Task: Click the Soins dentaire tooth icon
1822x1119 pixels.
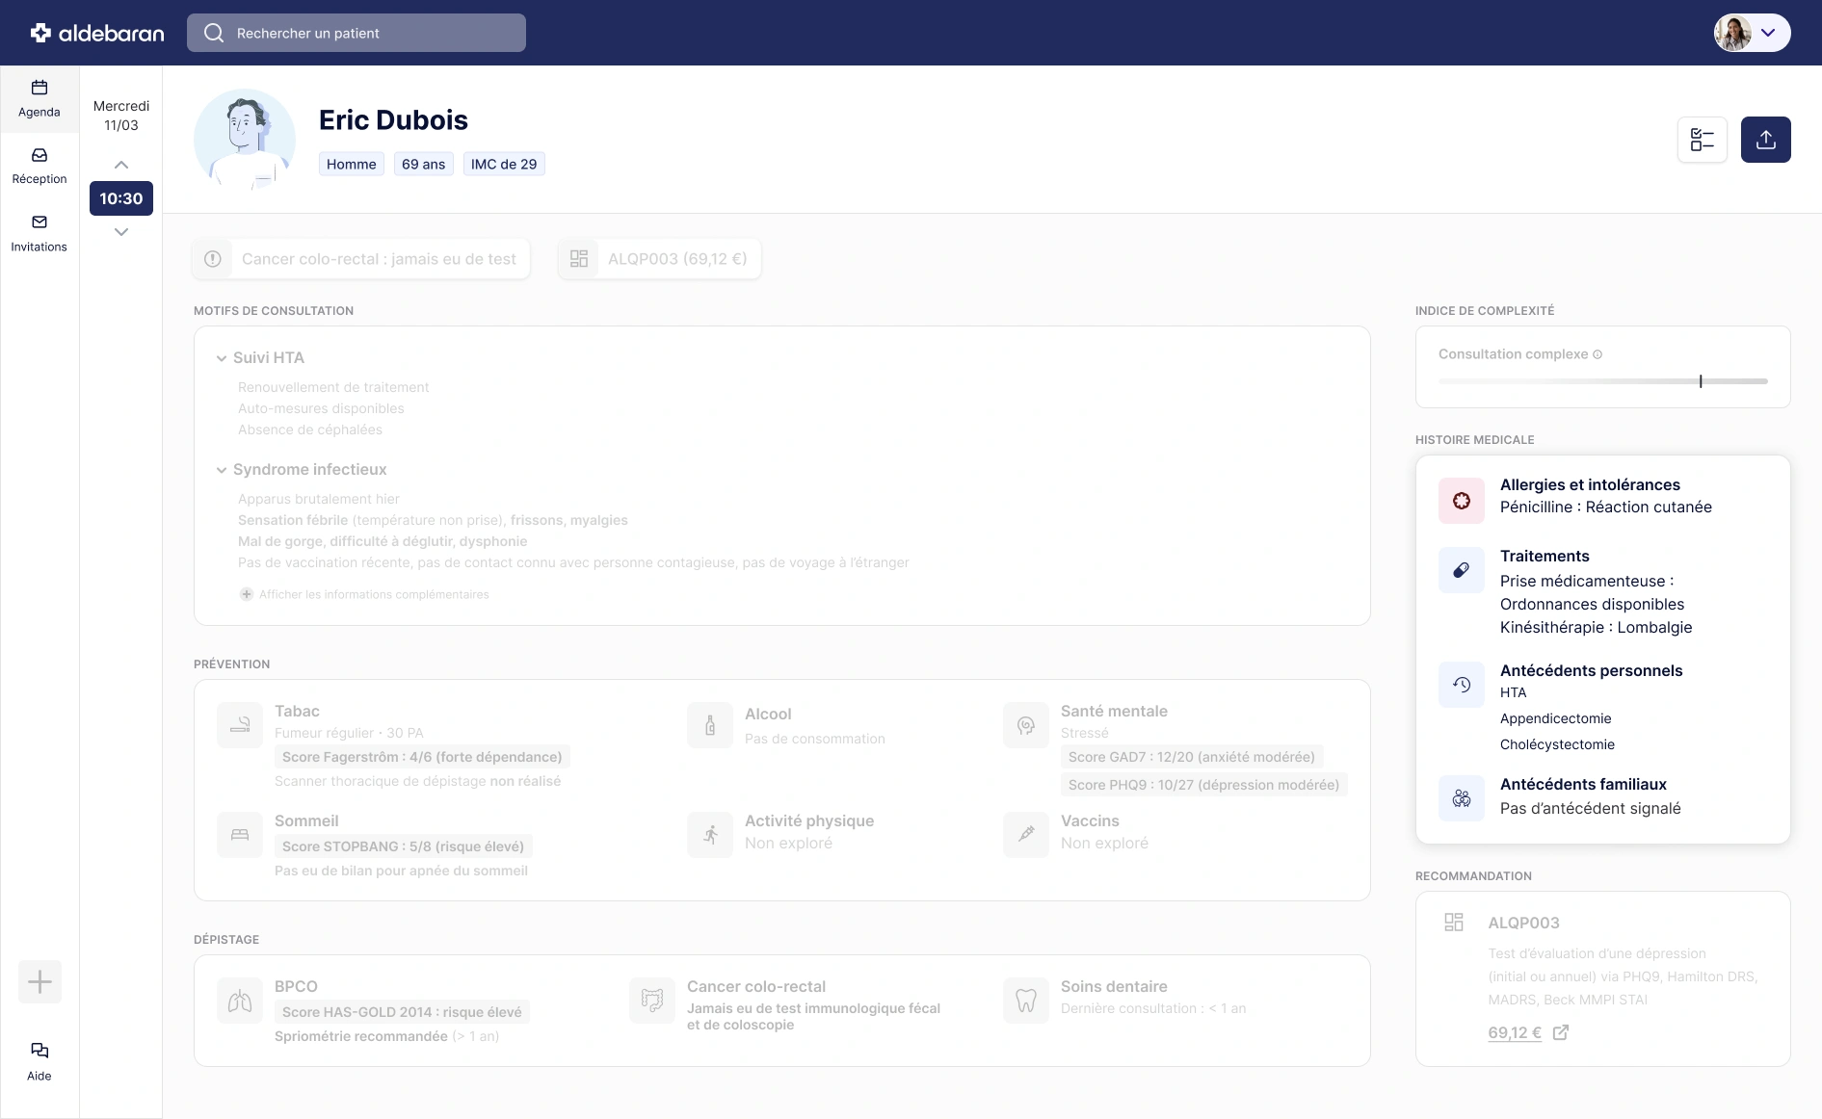Action: click(x=1026, y=1002)
